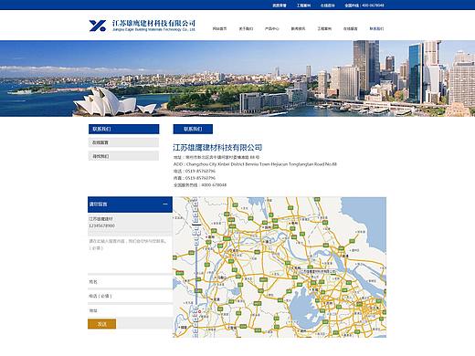Click 12345678900 number in message panel
The image size is (475, 356).
coord(102,225)
